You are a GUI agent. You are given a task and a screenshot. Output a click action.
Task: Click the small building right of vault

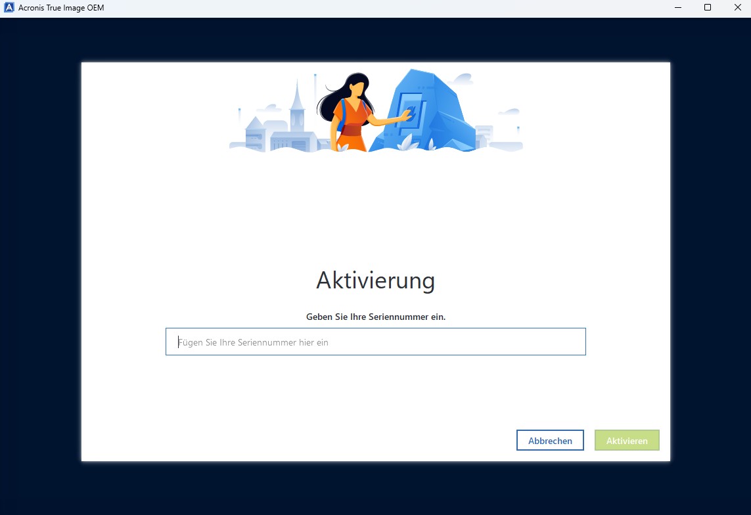(484, 134)
